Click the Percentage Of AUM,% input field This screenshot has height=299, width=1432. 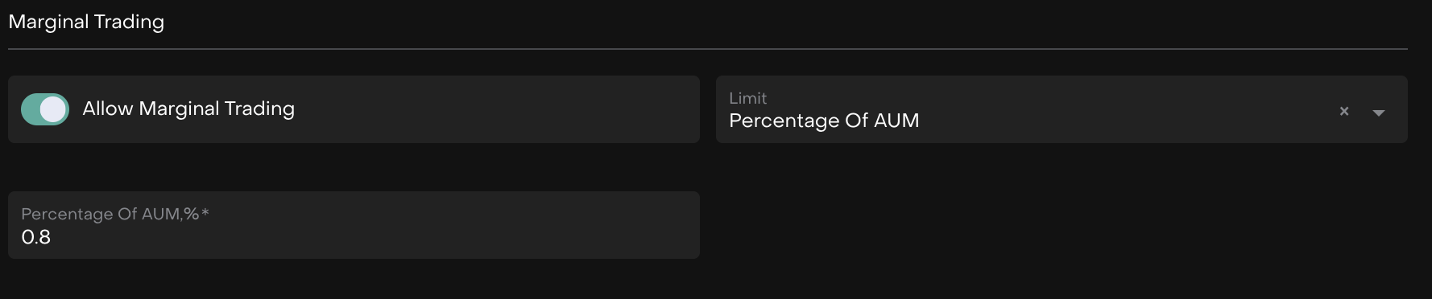point(354,225)
